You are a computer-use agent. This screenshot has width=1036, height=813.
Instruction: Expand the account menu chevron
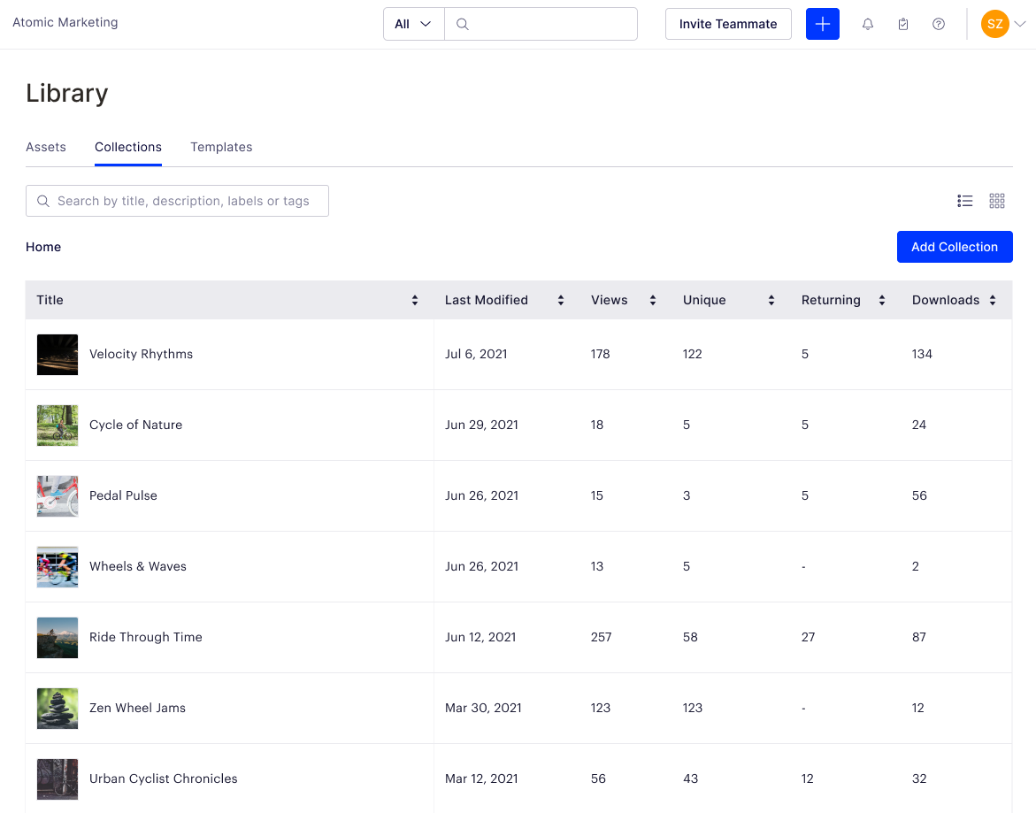click(x=1020, y=24)
